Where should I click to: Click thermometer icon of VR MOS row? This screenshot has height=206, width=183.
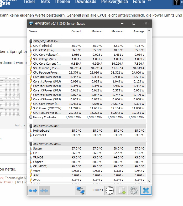coord(30,157)
